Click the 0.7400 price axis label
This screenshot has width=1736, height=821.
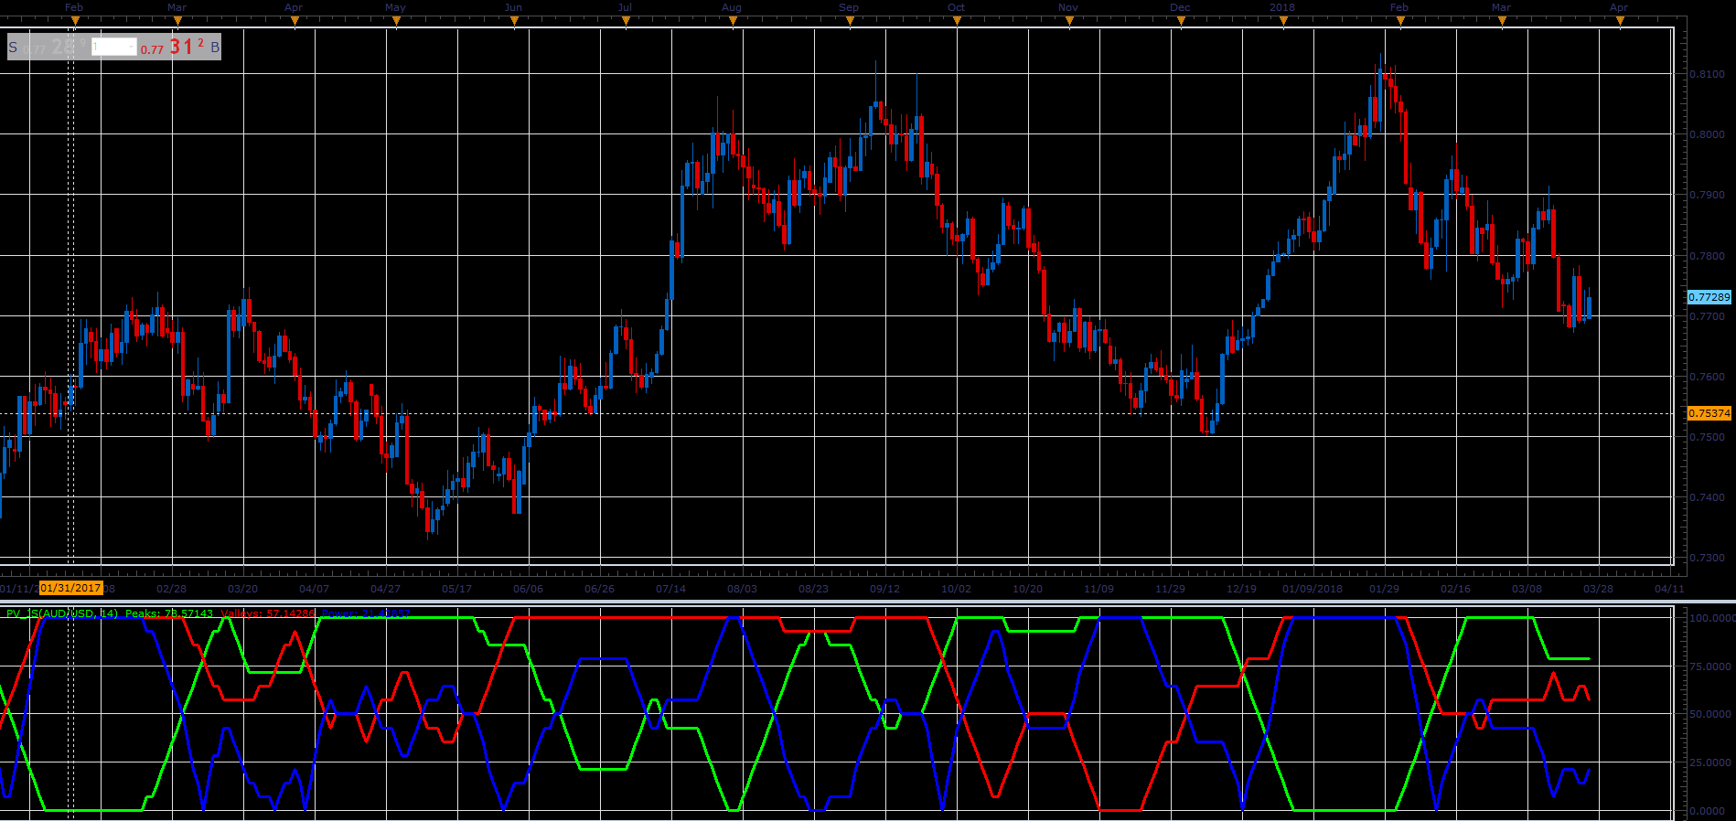click(1707, 497)
